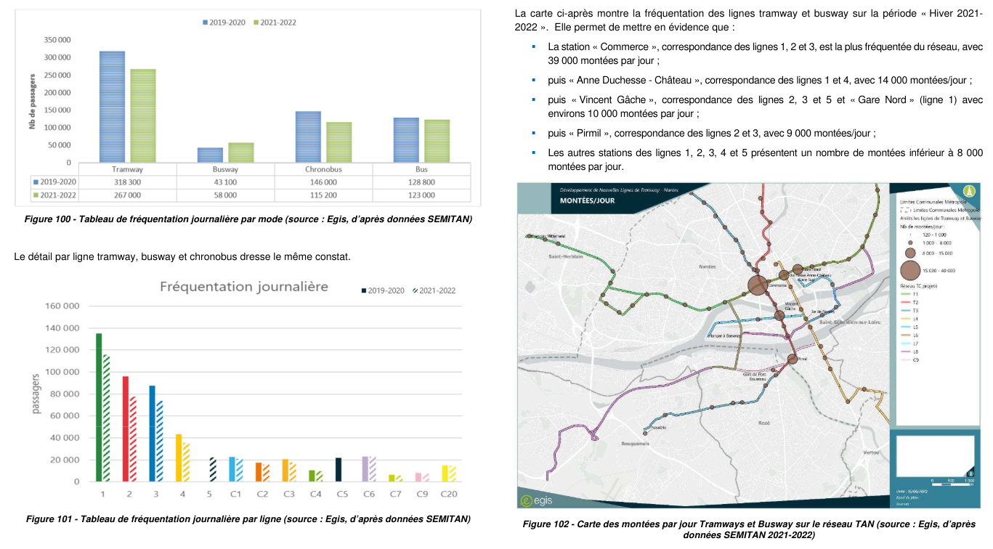Click the blue Tramway 2019-2020 bar
The image size is (993, 549).
(112, 107)
